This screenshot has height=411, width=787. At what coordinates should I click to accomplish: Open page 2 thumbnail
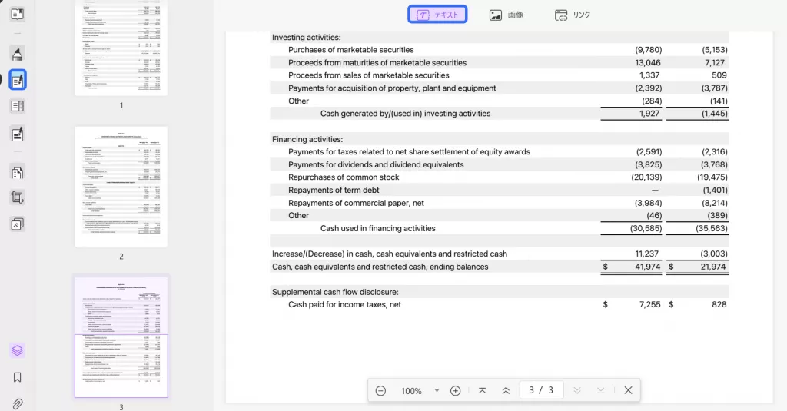(121, 186)
